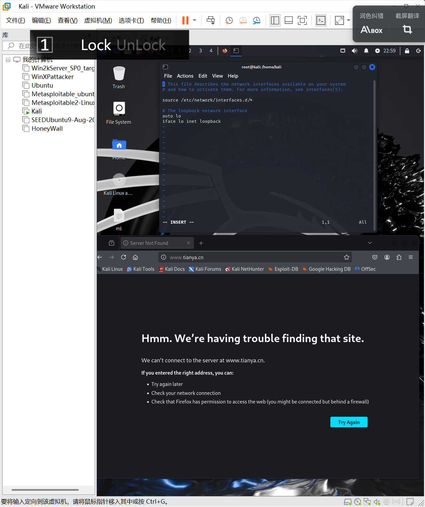Revert the virtual machine to its snapshot

tap(243, 21)
